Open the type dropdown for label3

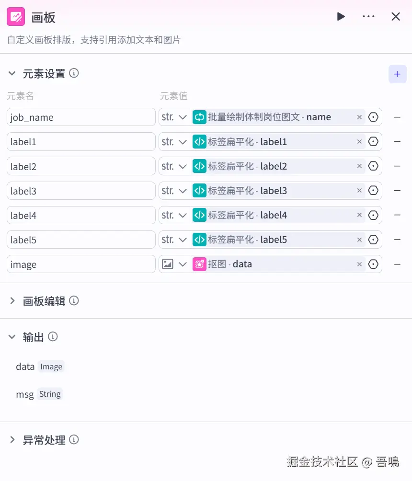click(x=174, y=191)
